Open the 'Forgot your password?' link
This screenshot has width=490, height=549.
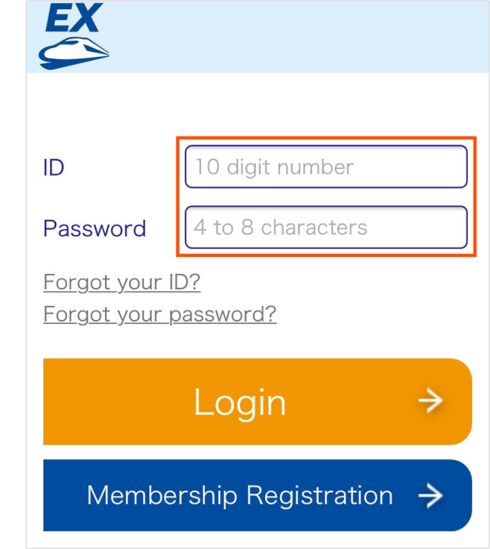point(159,314)
